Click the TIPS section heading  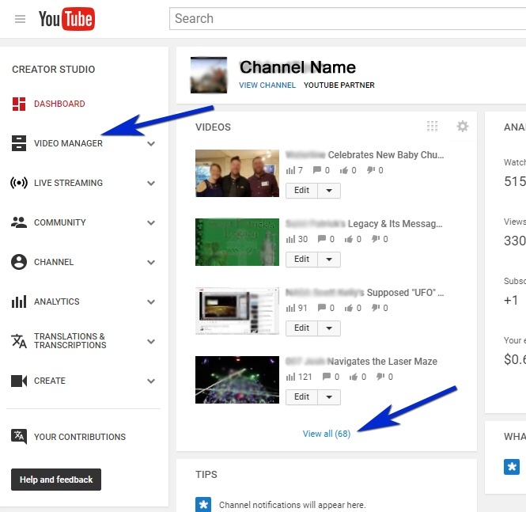(206, 475)
